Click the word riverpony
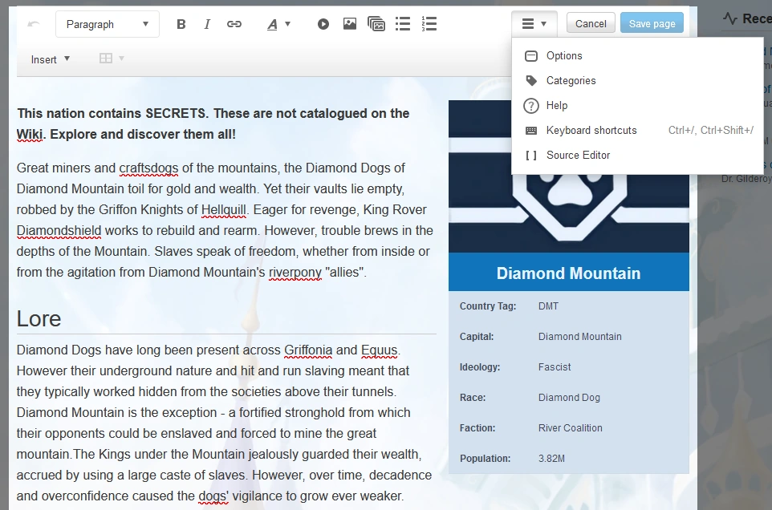772x510 pixels. [x=295, y=273]
